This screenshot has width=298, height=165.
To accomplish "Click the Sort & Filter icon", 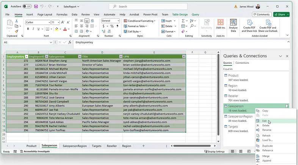I will (191, 21).
